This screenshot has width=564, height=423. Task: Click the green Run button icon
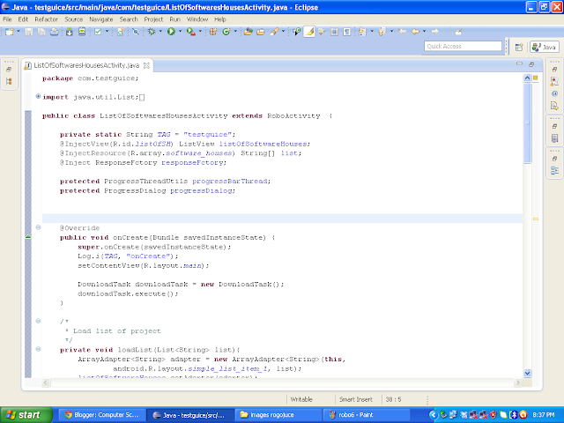[171, 32]
